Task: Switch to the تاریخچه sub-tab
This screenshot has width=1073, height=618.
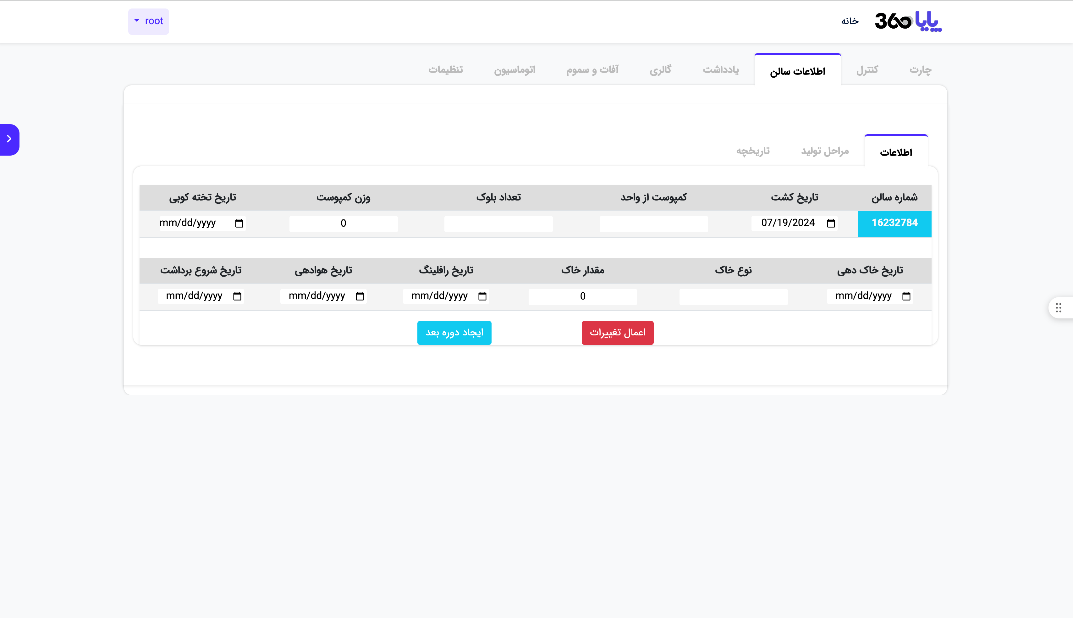Action: click(x=753, y=151)
